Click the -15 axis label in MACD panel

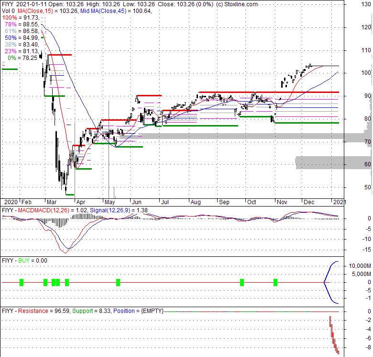click(x=368, y=250)
